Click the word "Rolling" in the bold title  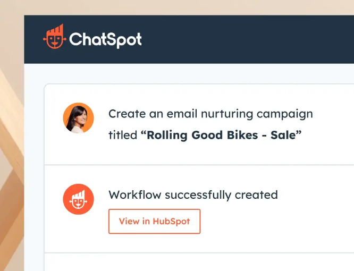pos(167,135)
